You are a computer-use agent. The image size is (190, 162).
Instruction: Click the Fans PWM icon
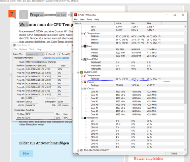(85, 59)
